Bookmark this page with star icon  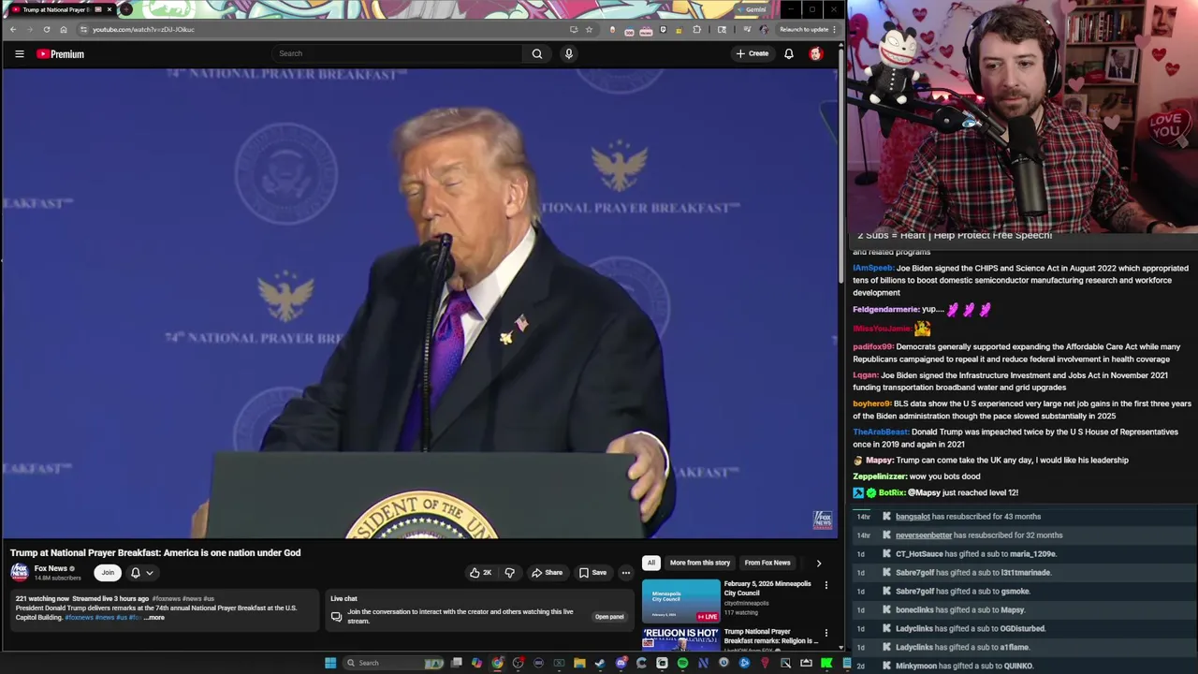(x=589, y=29)
